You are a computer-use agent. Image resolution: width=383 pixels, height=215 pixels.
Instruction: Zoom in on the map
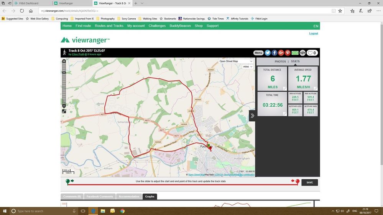pos(64,61)
